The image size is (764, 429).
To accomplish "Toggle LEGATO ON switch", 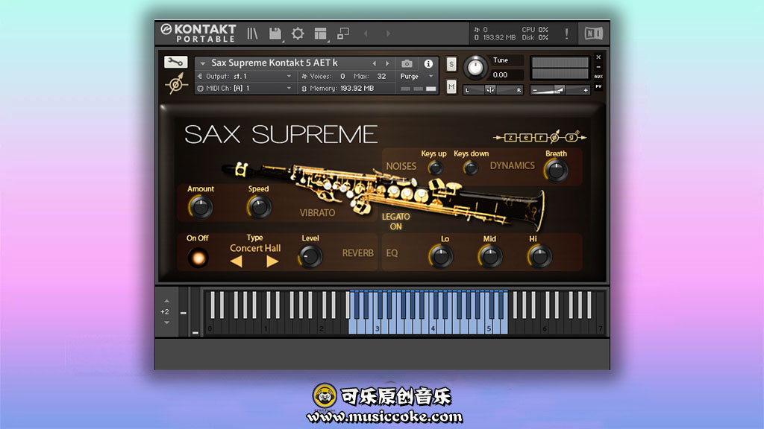I will pyautogui.click(x=395, y=221).
